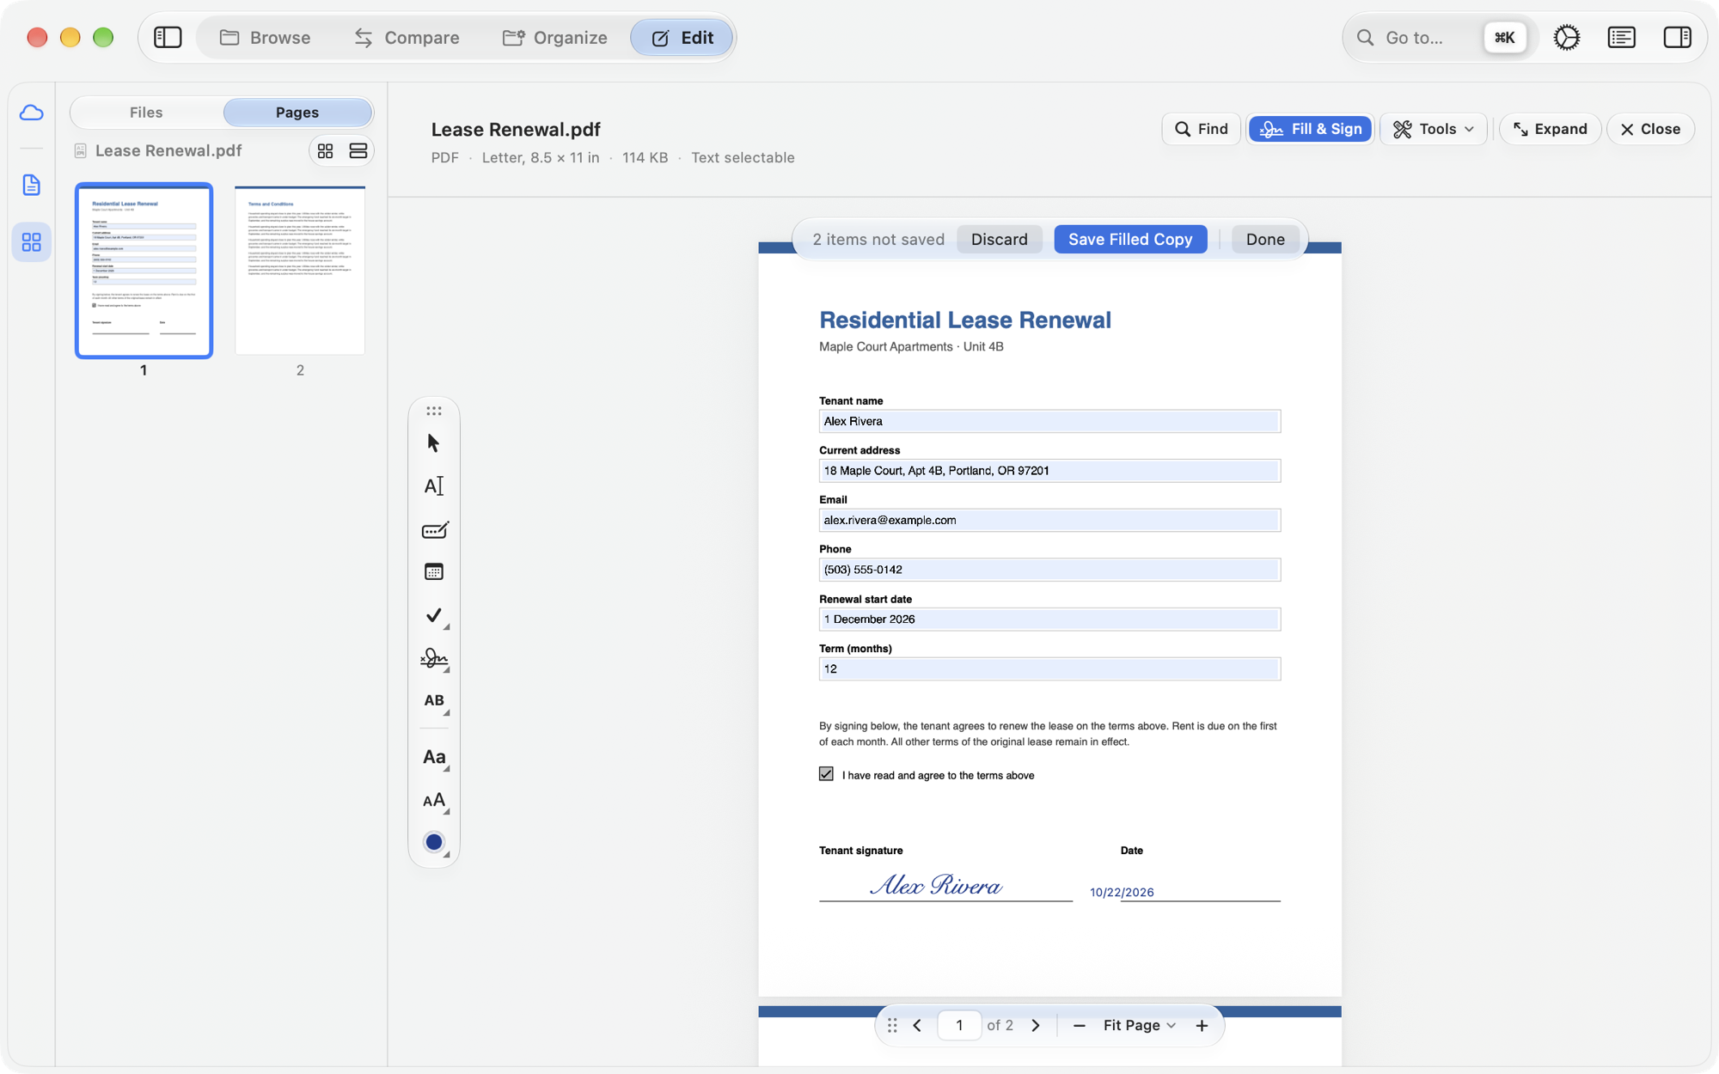Open the Tools dropdown menu
This screenshot has height=1074, width=1719.
pyautogui.click(x=1433, y=129)
